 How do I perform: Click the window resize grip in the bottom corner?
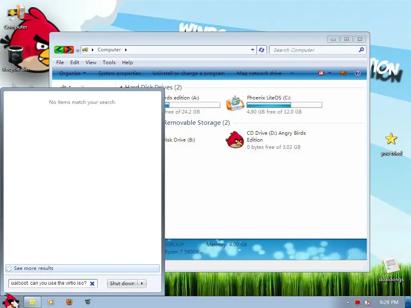(364, 267)
